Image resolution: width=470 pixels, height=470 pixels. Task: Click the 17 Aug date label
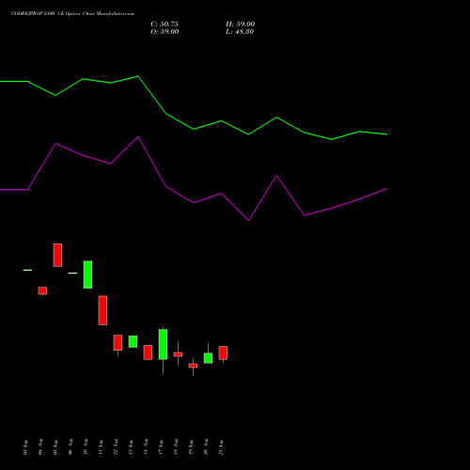click(161, 447)
